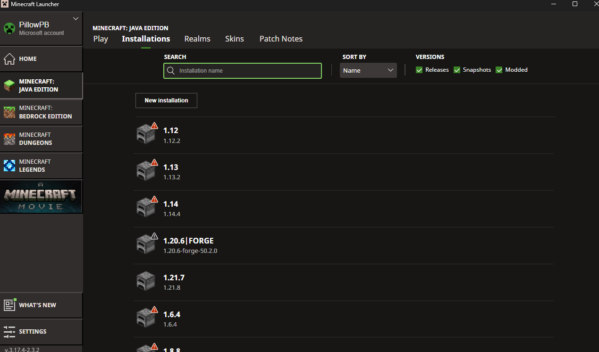This screenshot has height=352, width=599.
Task: Click the Home house icon in sidebar
Action: coord(9,59)
